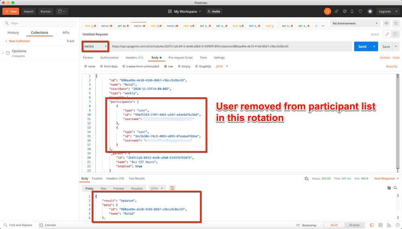
Task: Open keyboard shortcuts icon in status bar
Action: [x=389, y=225]
